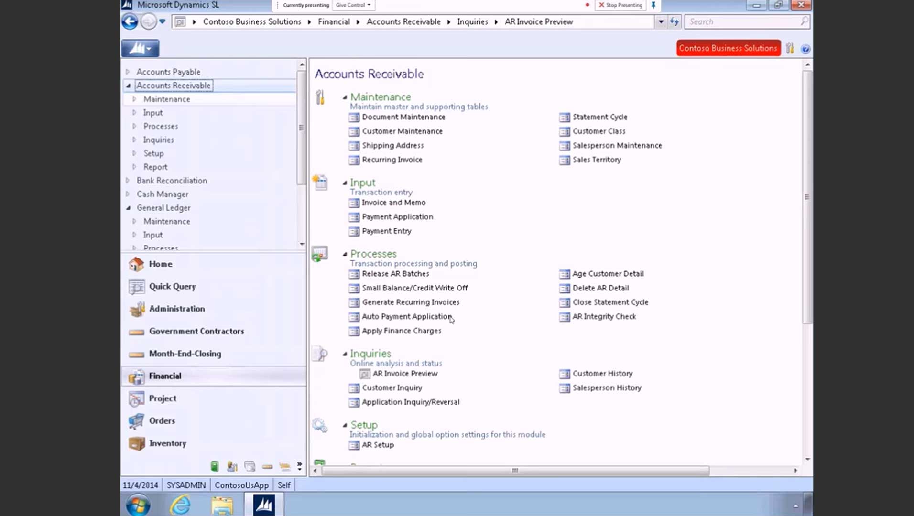This screenshot has height=516, width=914.
Task: Open Government Contractors navigation pane
Action: pyautogui.click(x=214, y=331)
